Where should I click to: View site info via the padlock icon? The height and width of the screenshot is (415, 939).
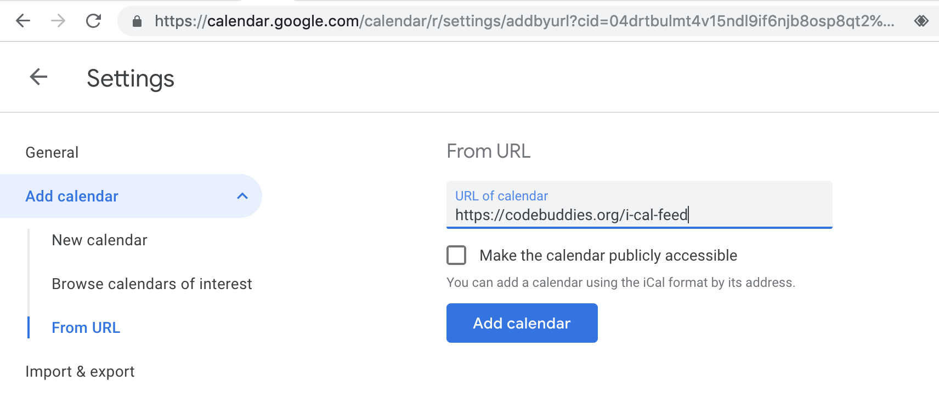(x=137, y=21)
